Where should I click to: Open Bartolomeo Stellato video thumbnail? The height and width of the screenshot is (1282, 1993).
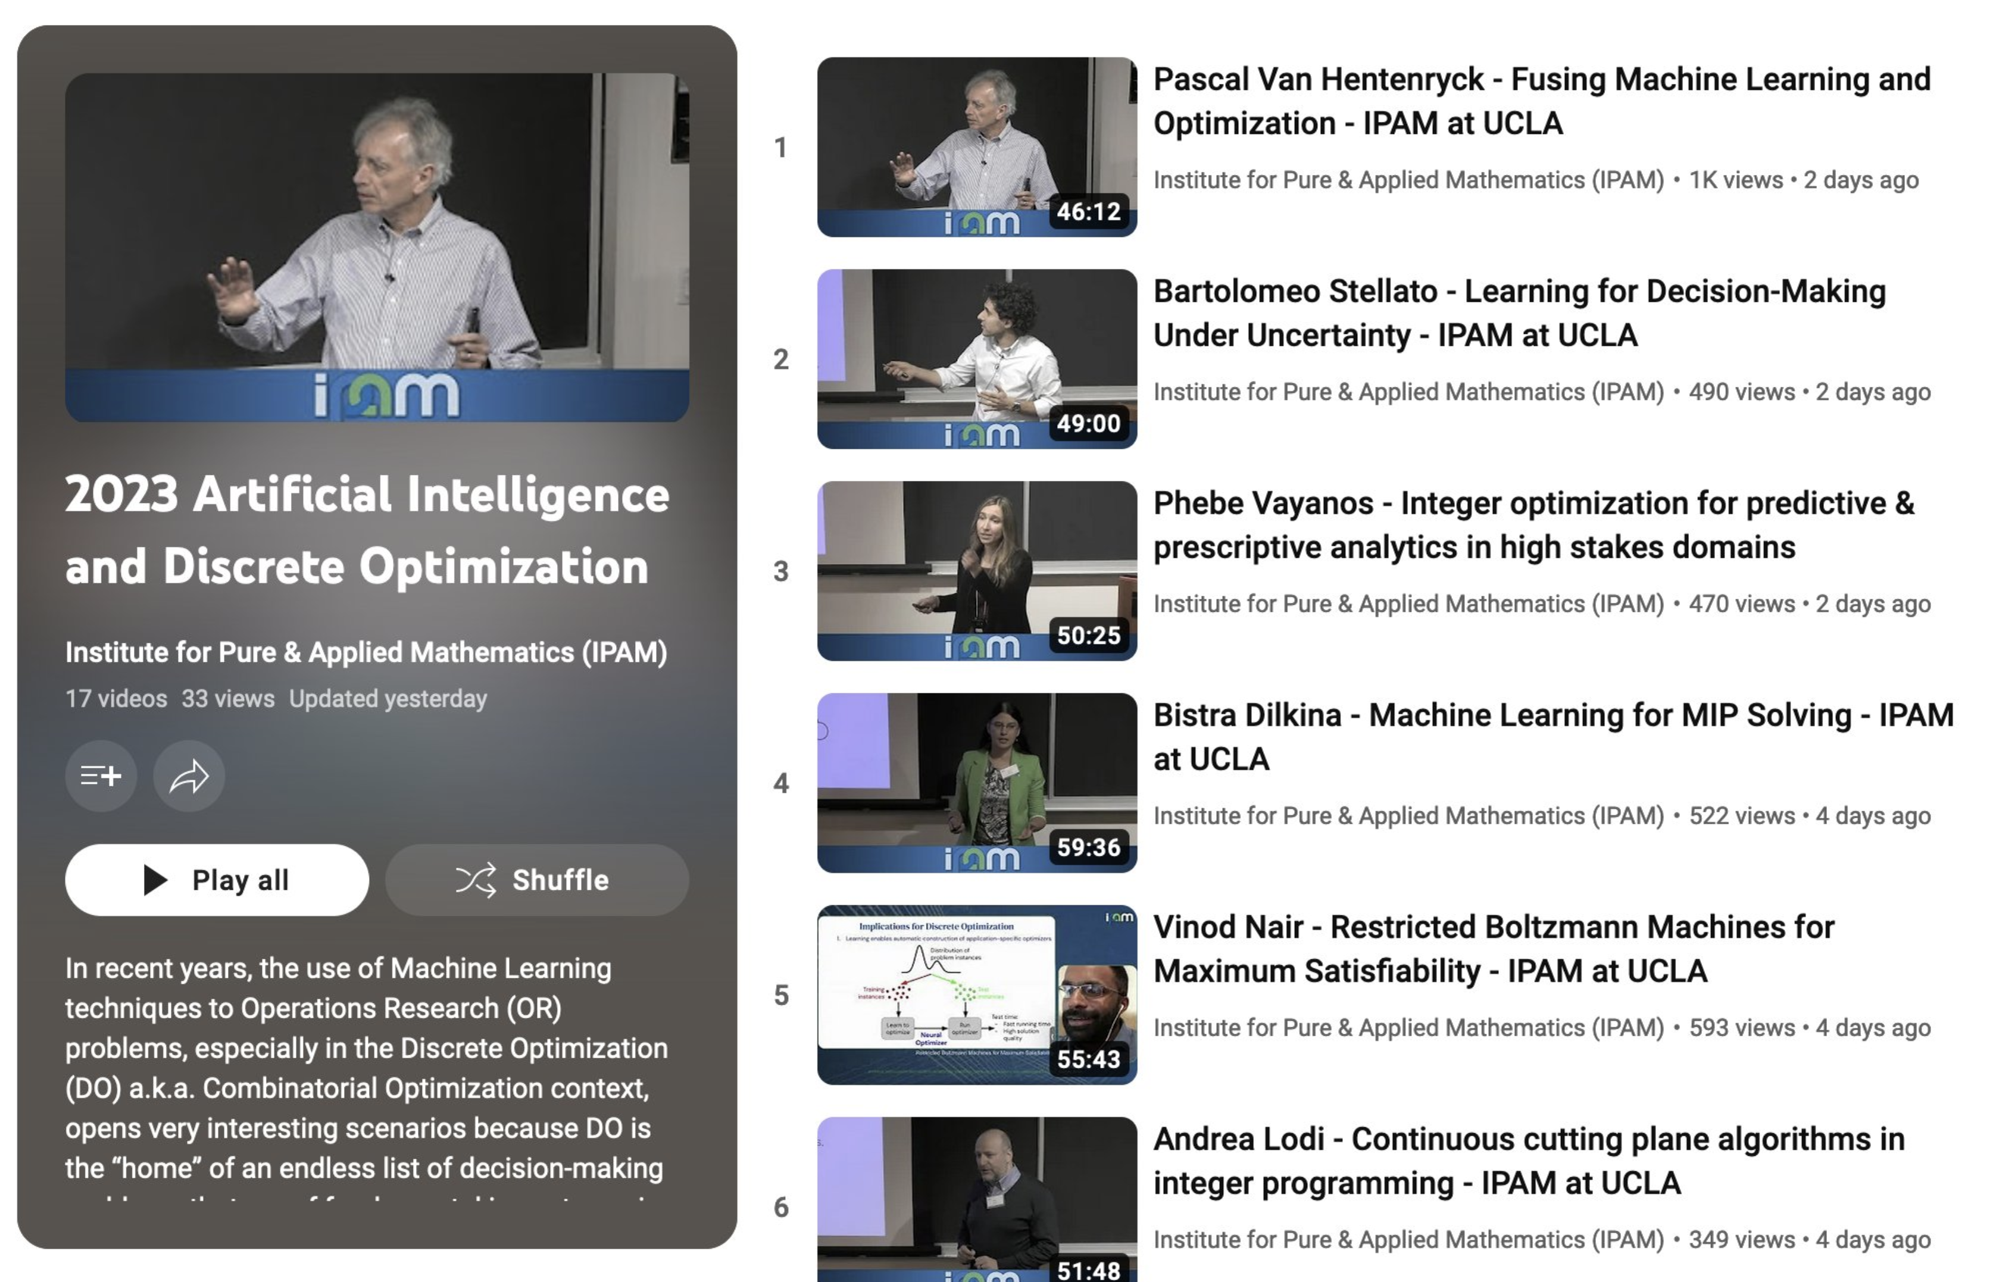coord(976,359)
